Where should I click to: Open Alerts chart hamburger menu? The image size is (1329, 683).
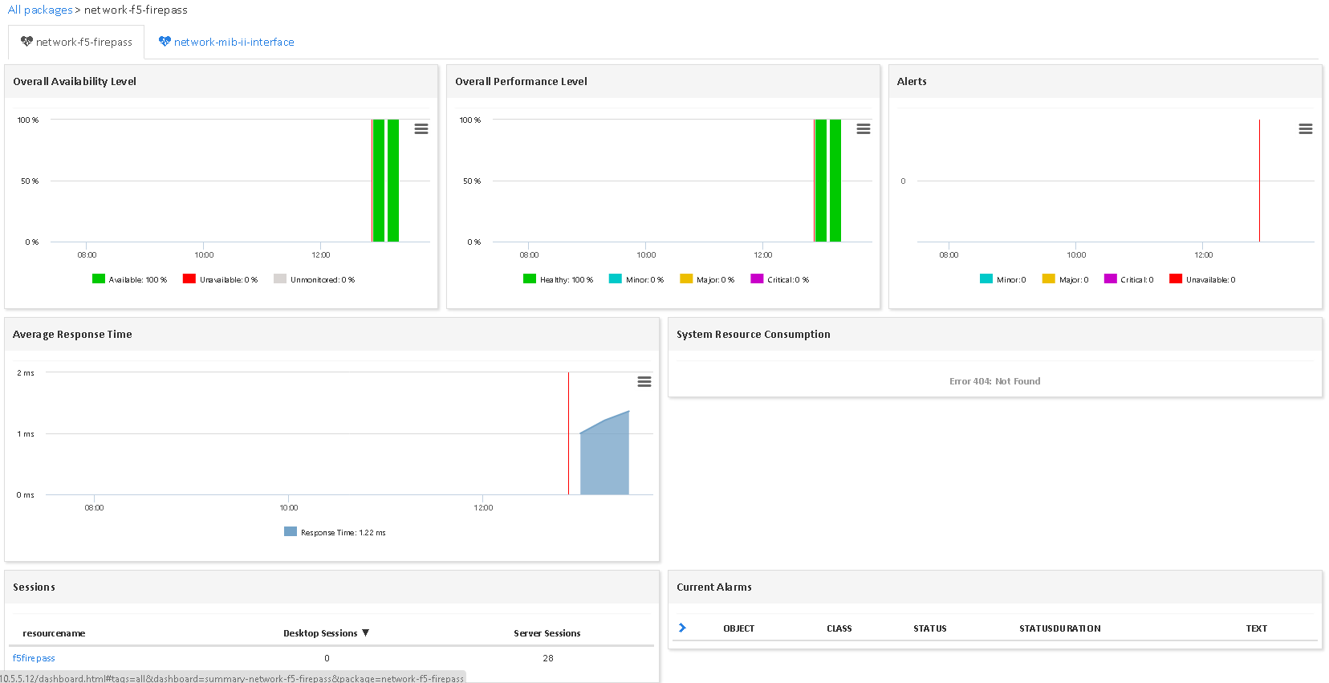pyautogui.click(x=1305, y=129)
